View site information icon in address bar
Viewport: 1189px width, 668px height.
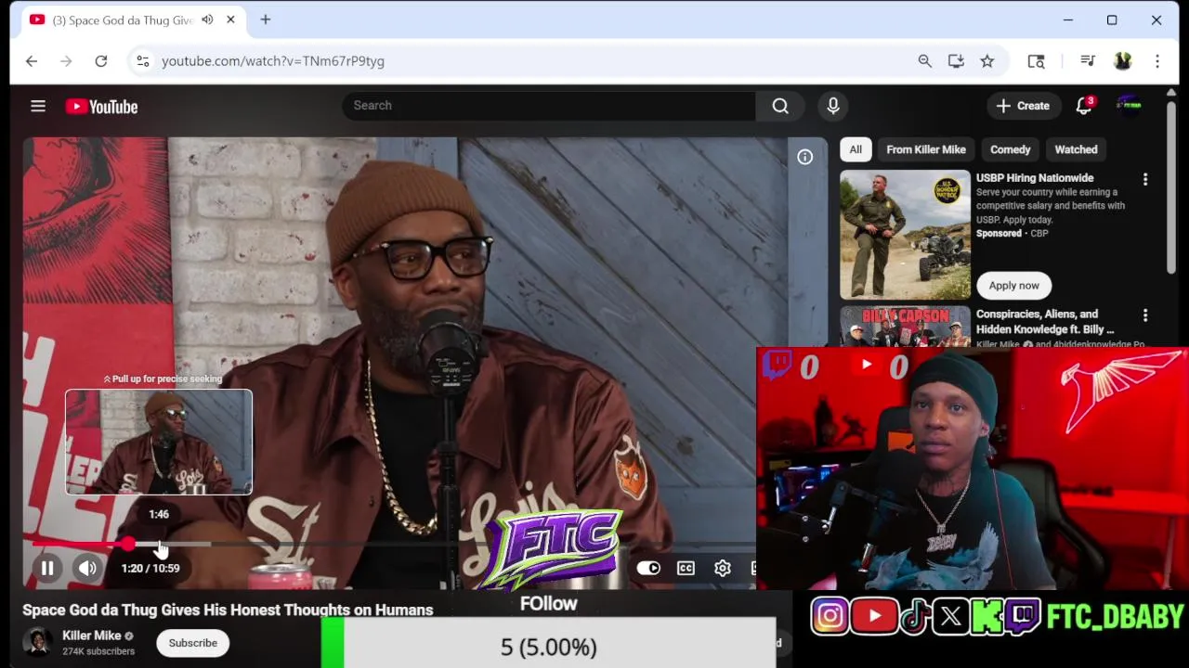click(x=142, y=61)
